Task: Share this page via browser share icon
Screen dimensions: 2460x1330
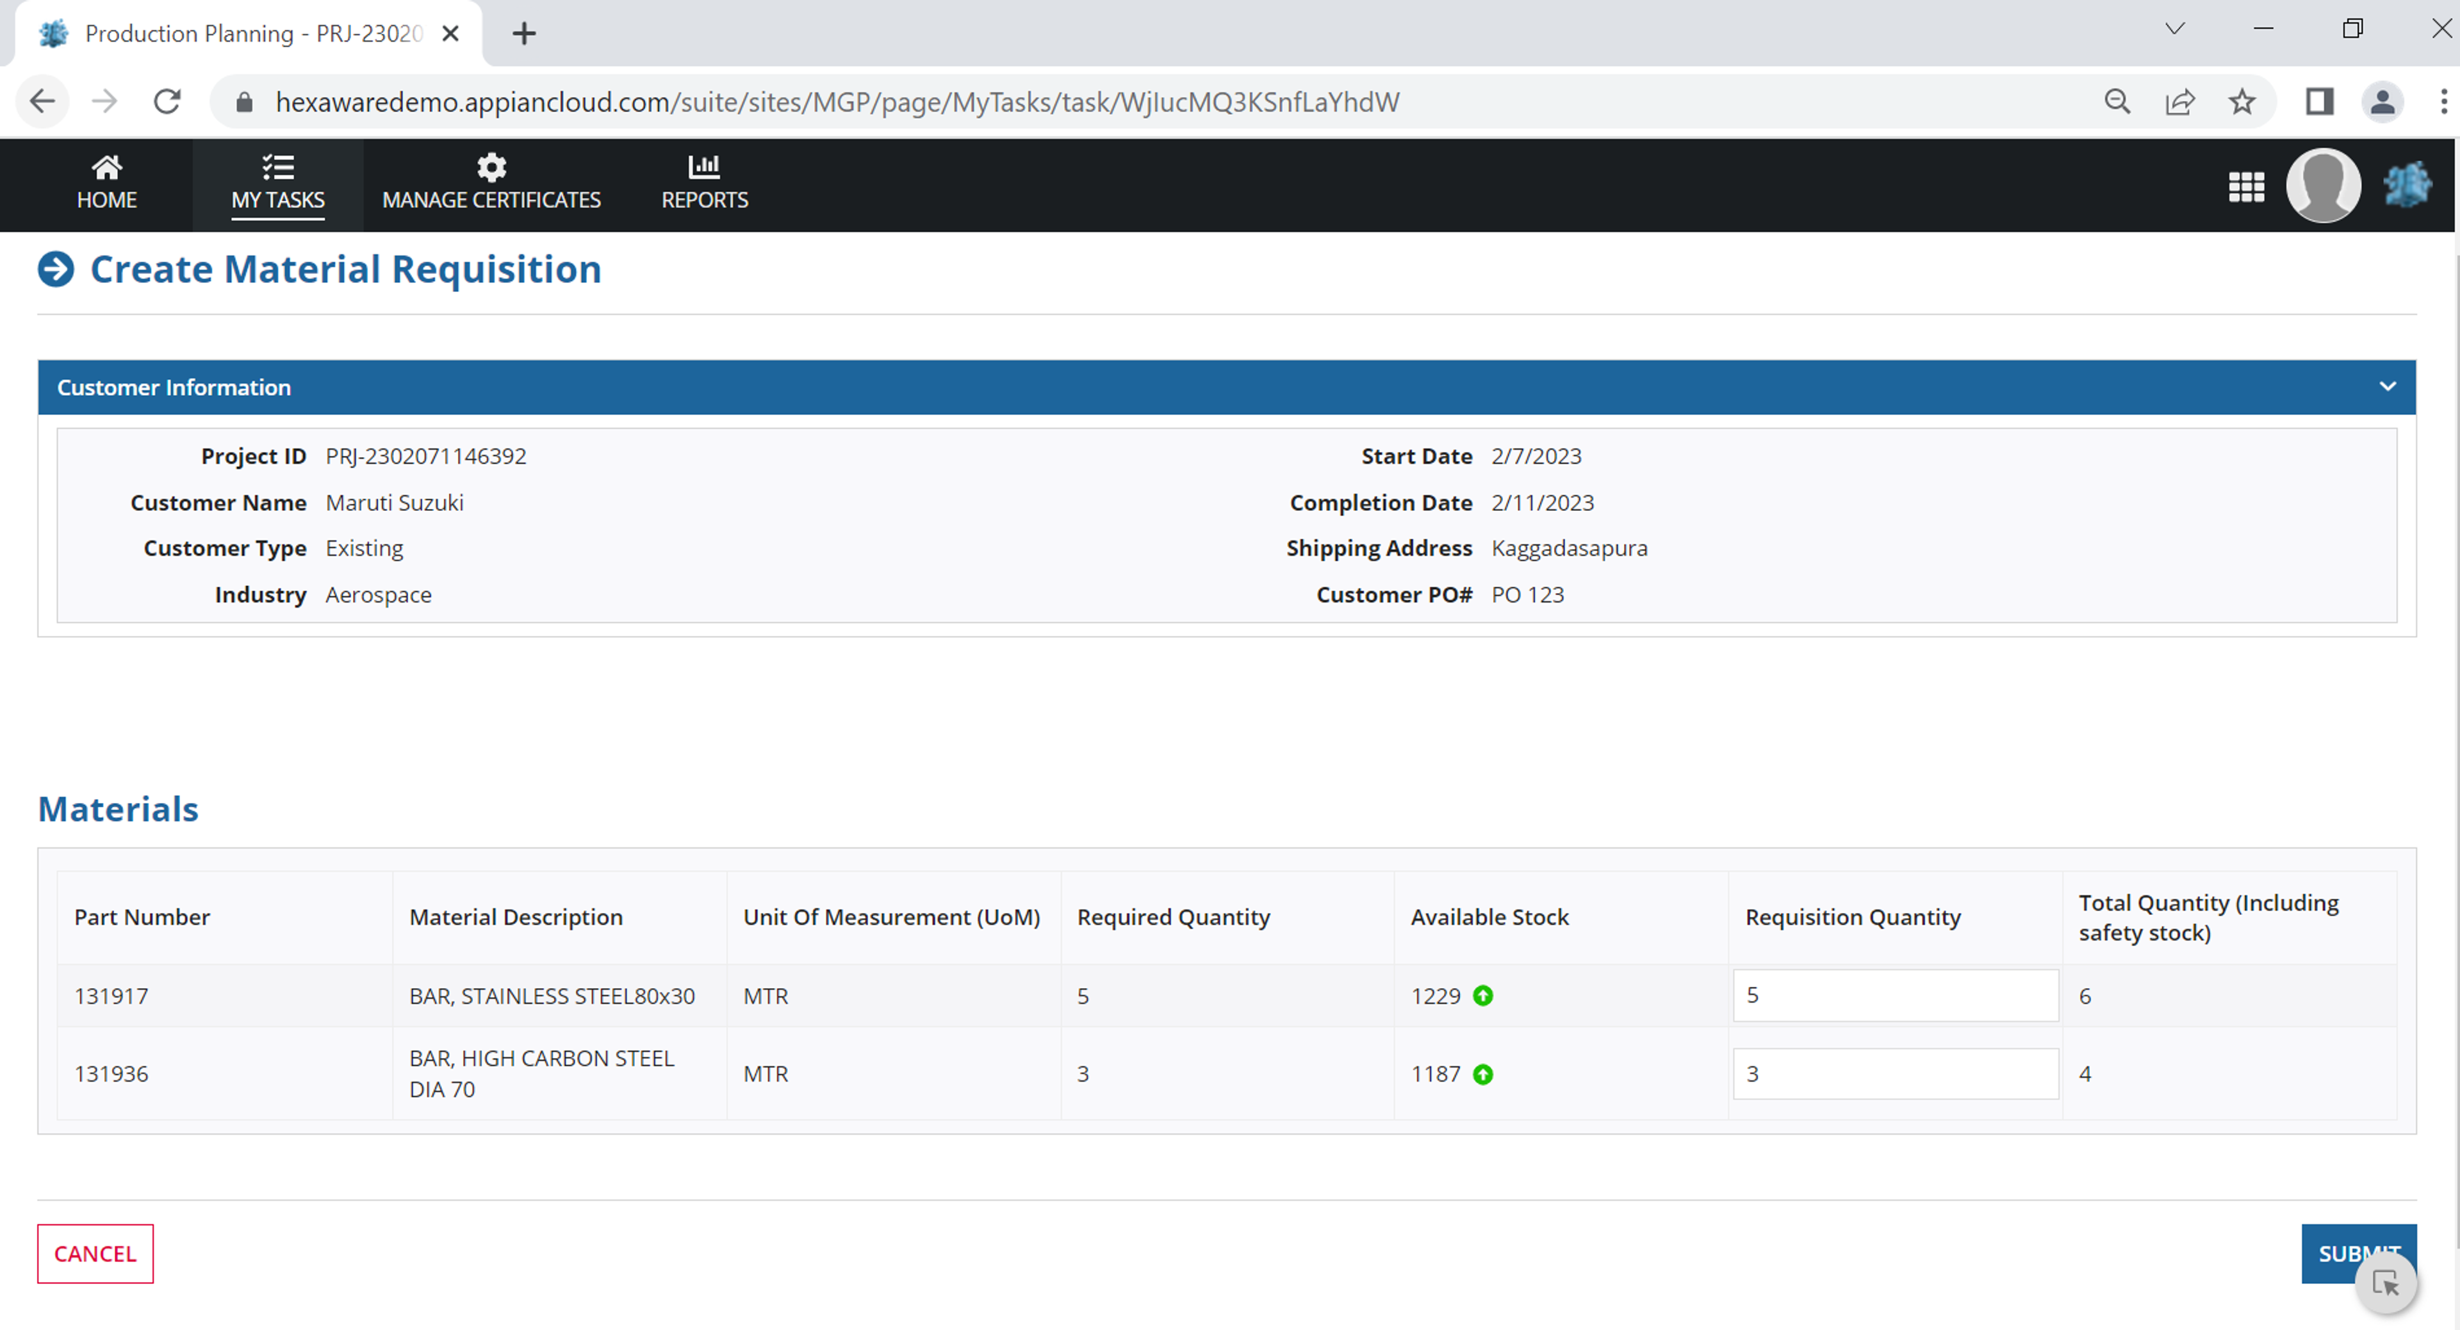Action: pyautogui.click(x=2180, y=101)
